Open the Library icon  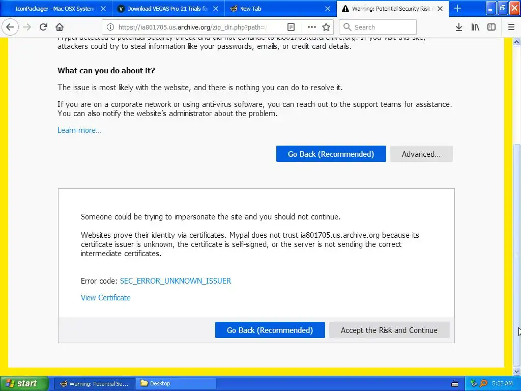click(x=475, y=27)
